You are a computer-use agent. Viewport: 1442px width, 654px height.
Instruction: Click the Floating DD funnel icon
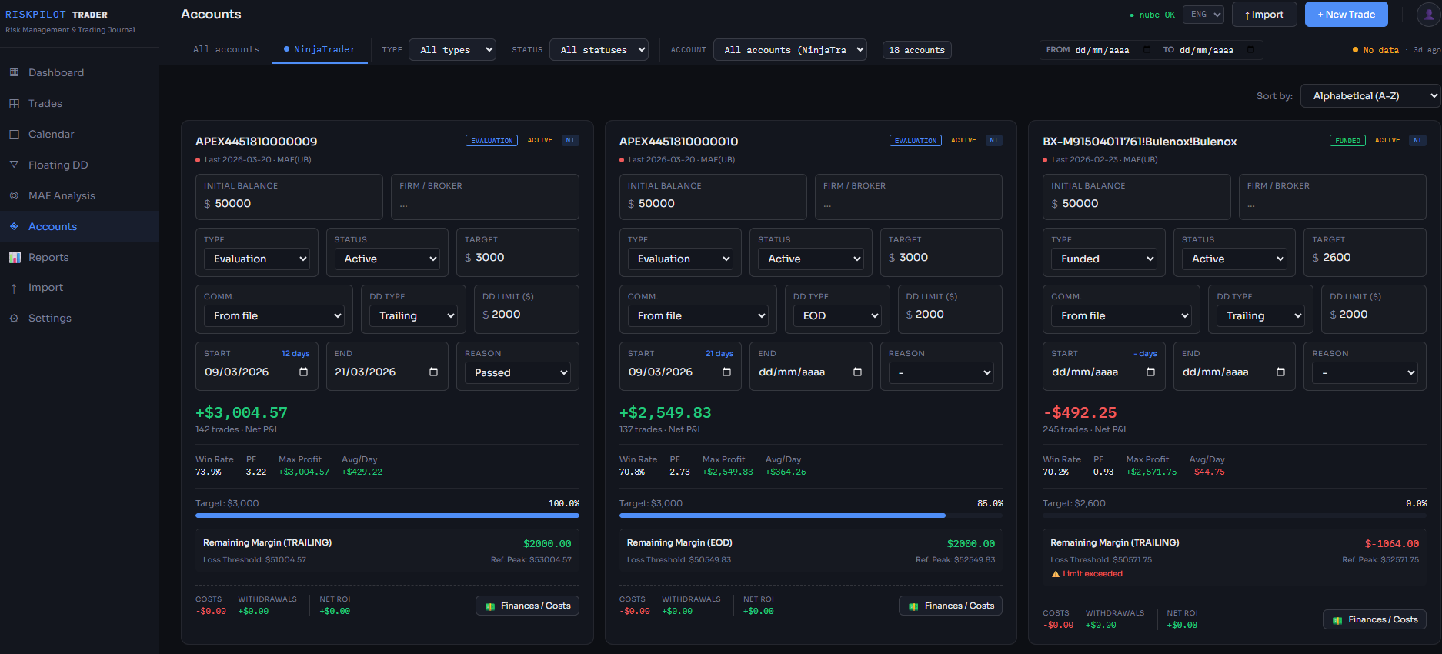pos(14,165)
